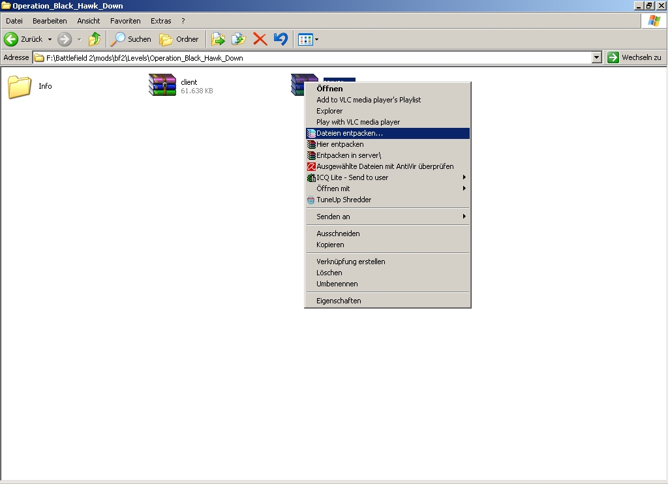Choose AntiVir überprüfen entry
This screenshot has width=668, height=484.
[x=387, y=166]
